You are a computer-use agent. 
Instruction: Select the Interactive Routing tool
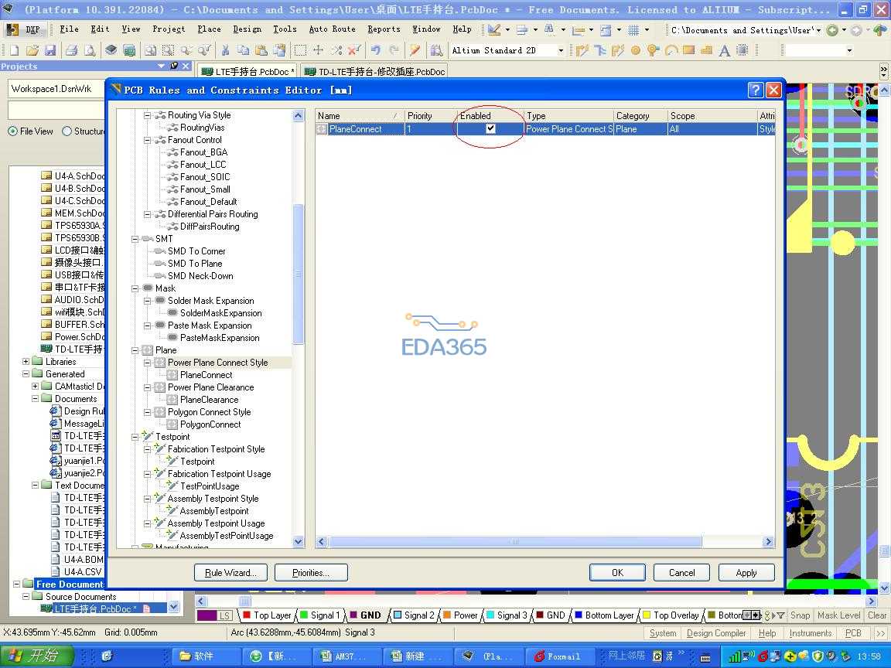(582, 50)
